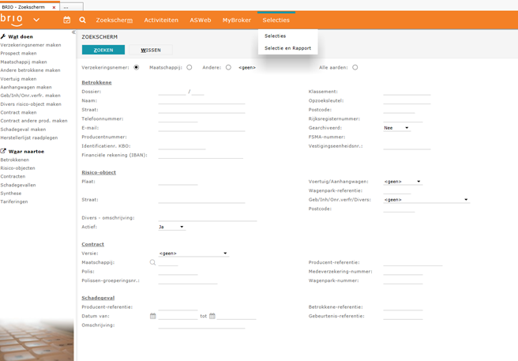Click Contract andere prod. maken link
This screenshot has width=518, height=361.
(34, 121)
